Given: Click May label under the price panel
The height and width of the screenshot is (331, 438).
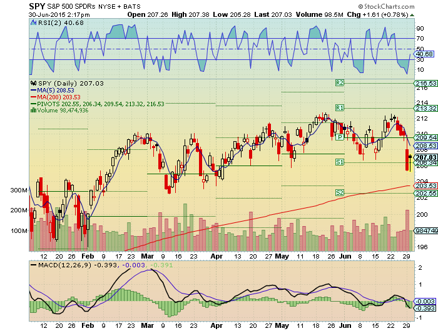Looking at the screenshot, I should pyautogui.click(x=282, y=256).
